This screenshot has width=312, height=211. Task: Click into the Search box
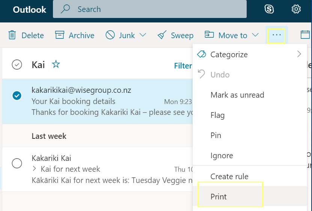click(150, 9)
